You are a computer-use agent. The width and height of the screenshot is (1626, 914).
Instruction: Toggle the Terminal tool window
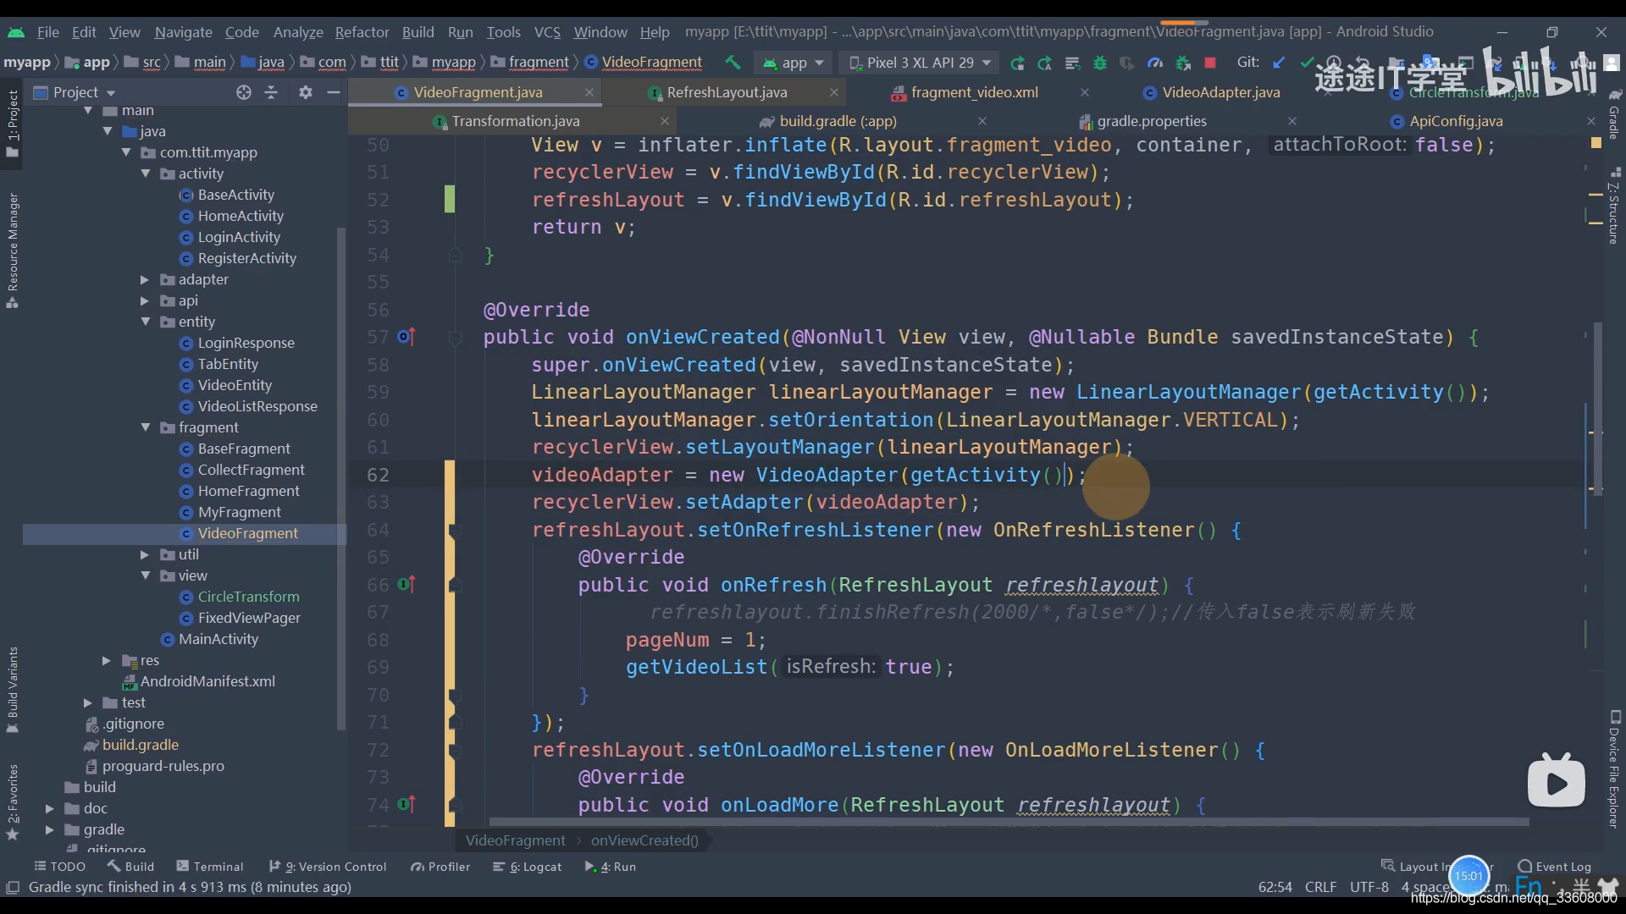[x=209, y=867]
